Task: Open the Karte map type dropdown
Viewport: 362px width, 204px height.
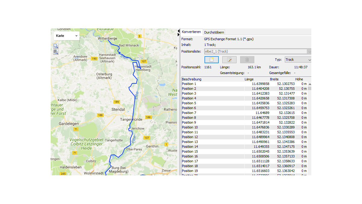Action: click(x=66, y=36)
